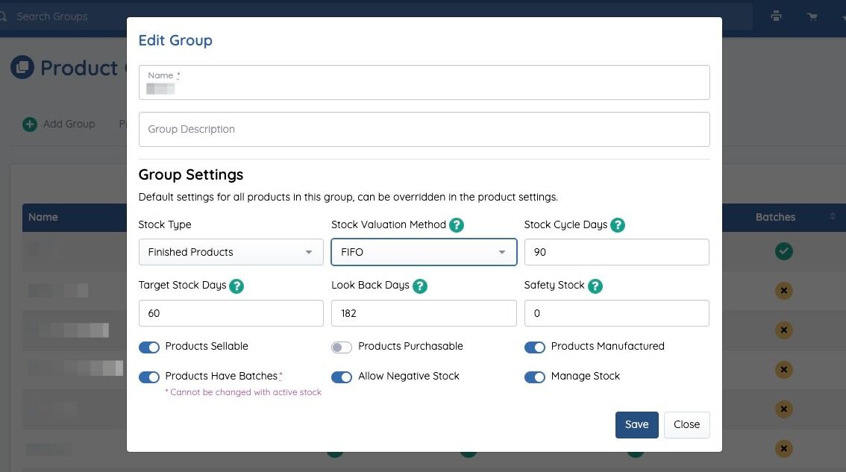Turn off Allow Negative Stock toggle
Viewport: 846px width, 472px height.
point(342,377)
